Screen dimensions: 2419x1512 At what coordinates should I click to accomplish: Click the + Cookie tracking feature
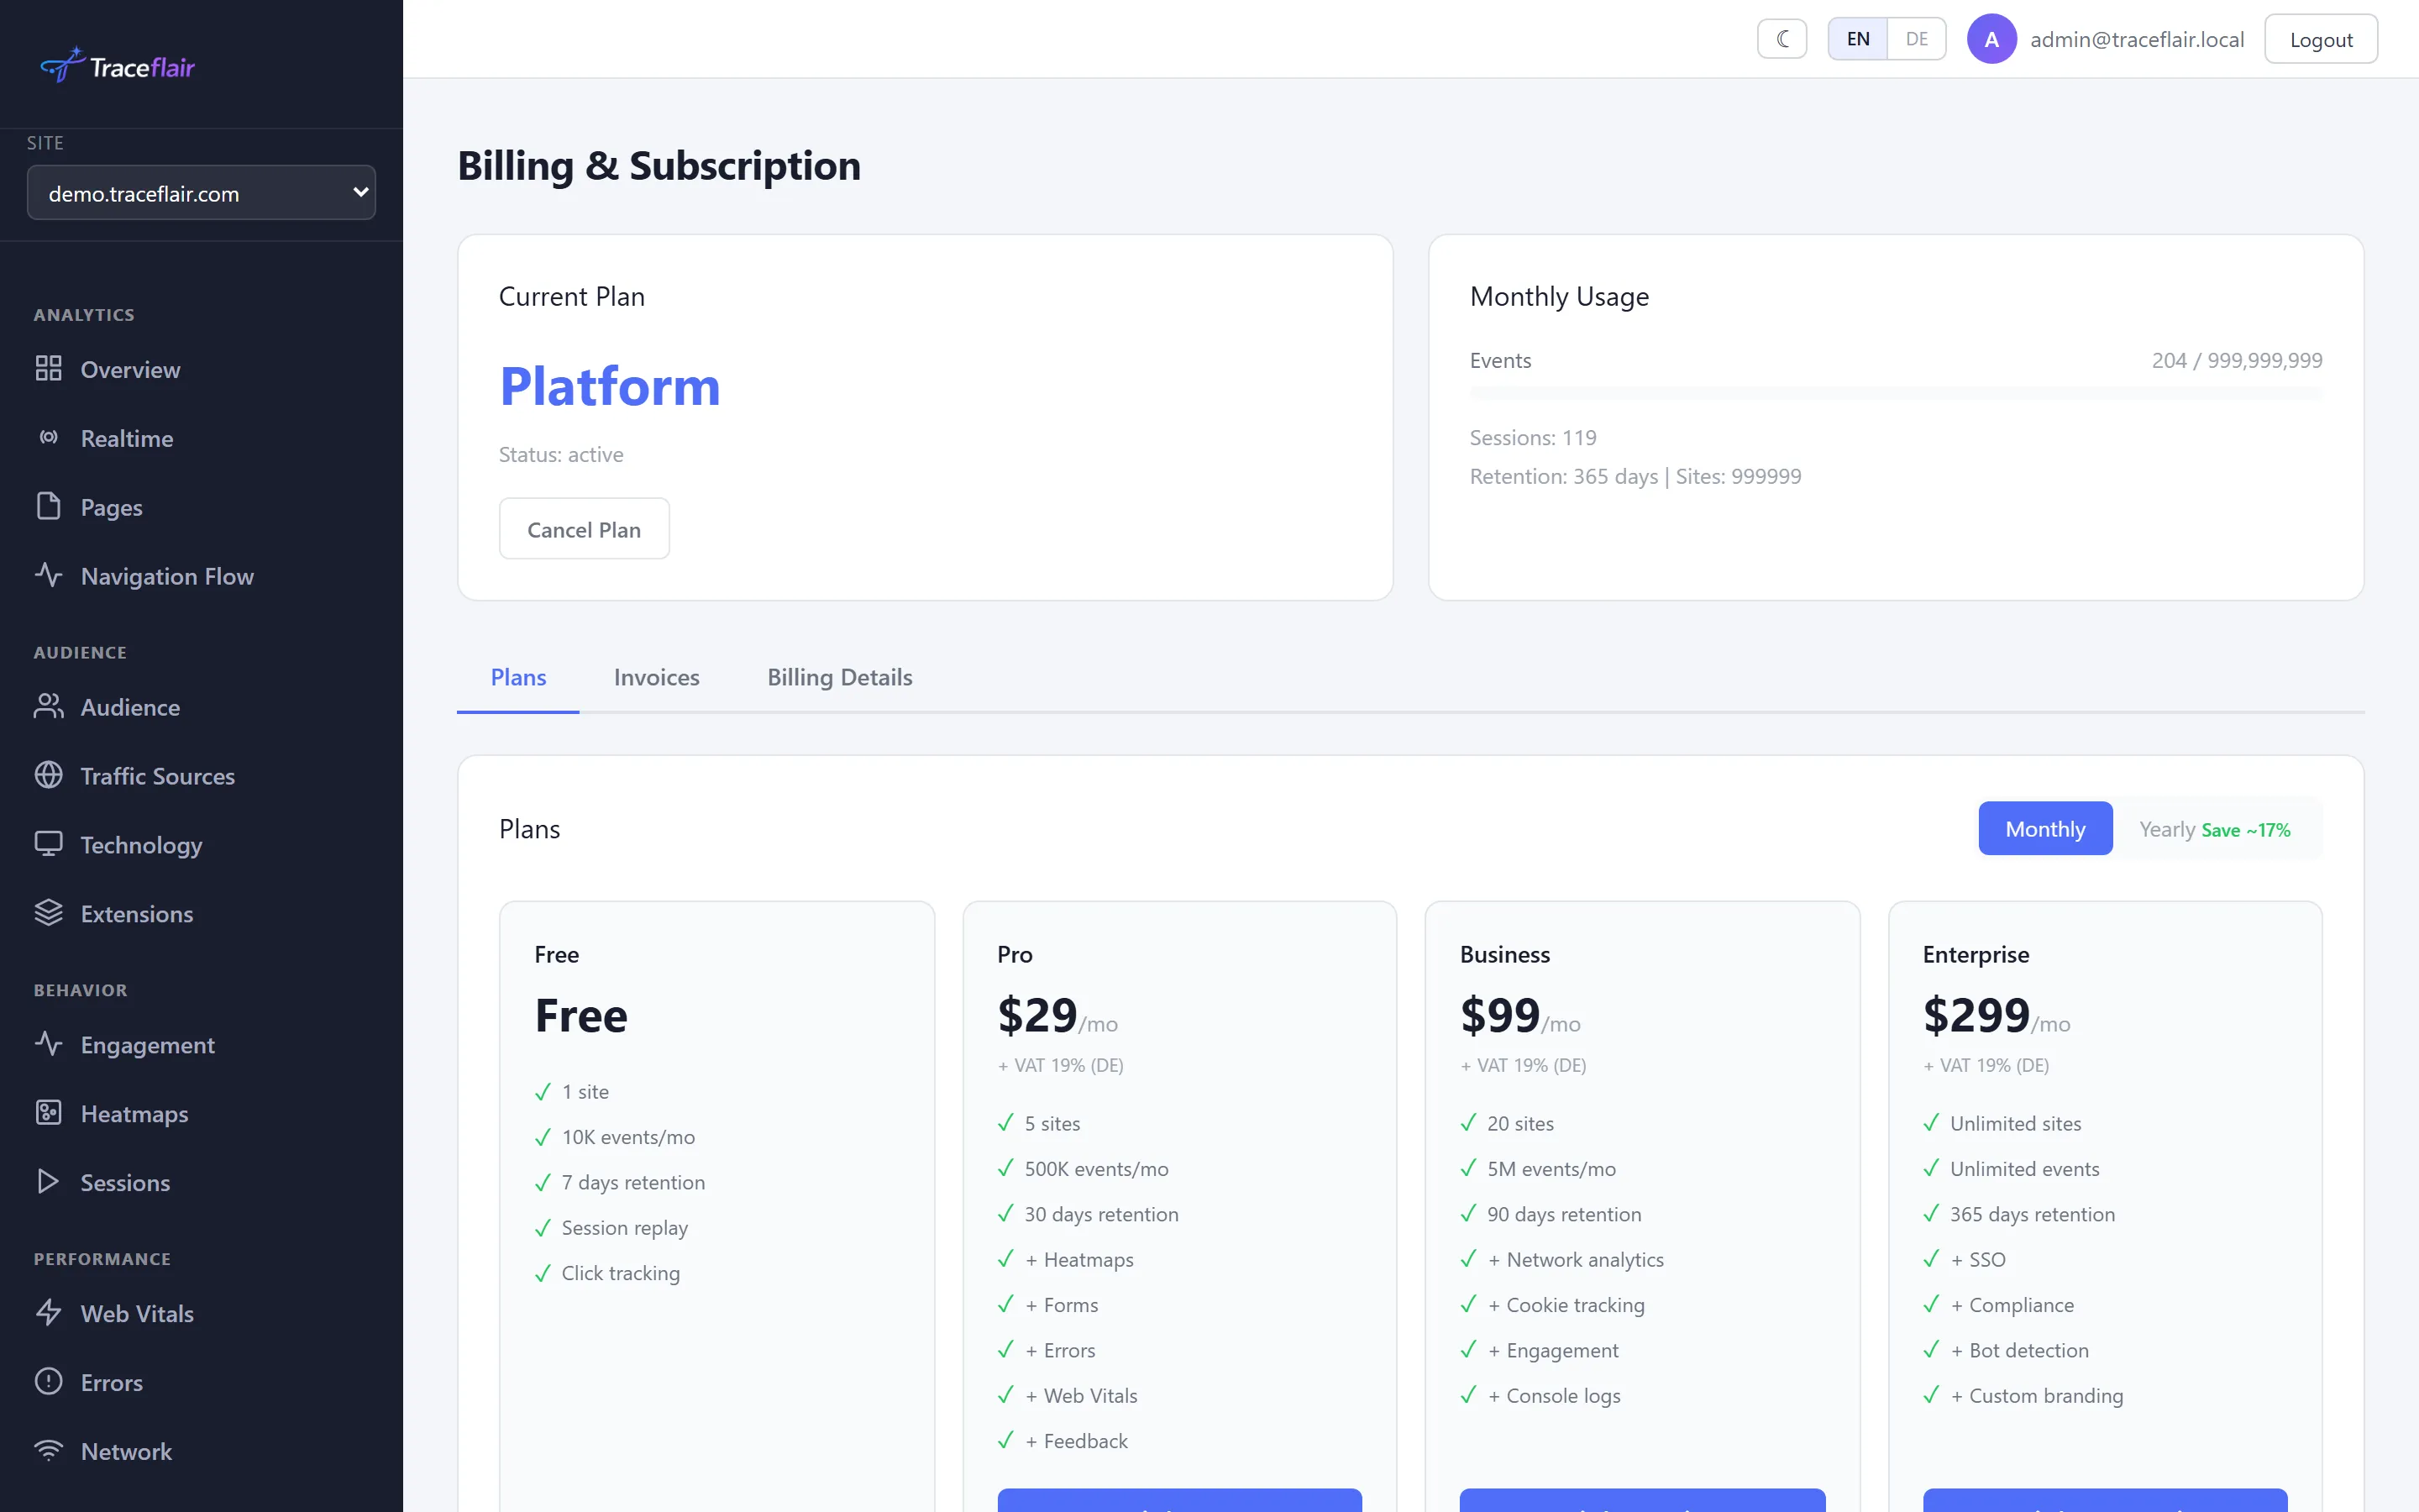point(1566,1305)
